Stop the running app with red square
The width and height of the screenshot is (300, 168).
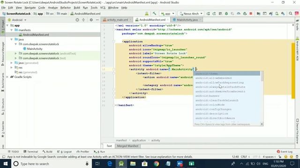click(x=251, y=14)
